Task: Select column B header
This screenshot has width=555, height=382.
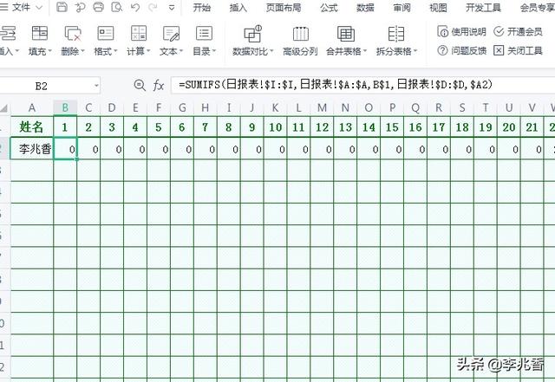Action: pos(65,108)
